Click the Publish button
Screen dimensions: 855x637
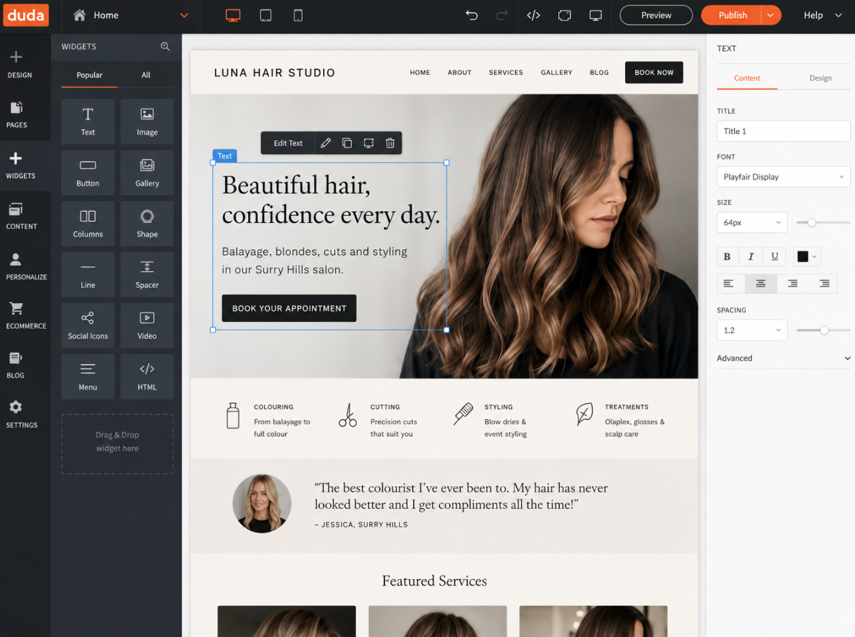point(731,15)
